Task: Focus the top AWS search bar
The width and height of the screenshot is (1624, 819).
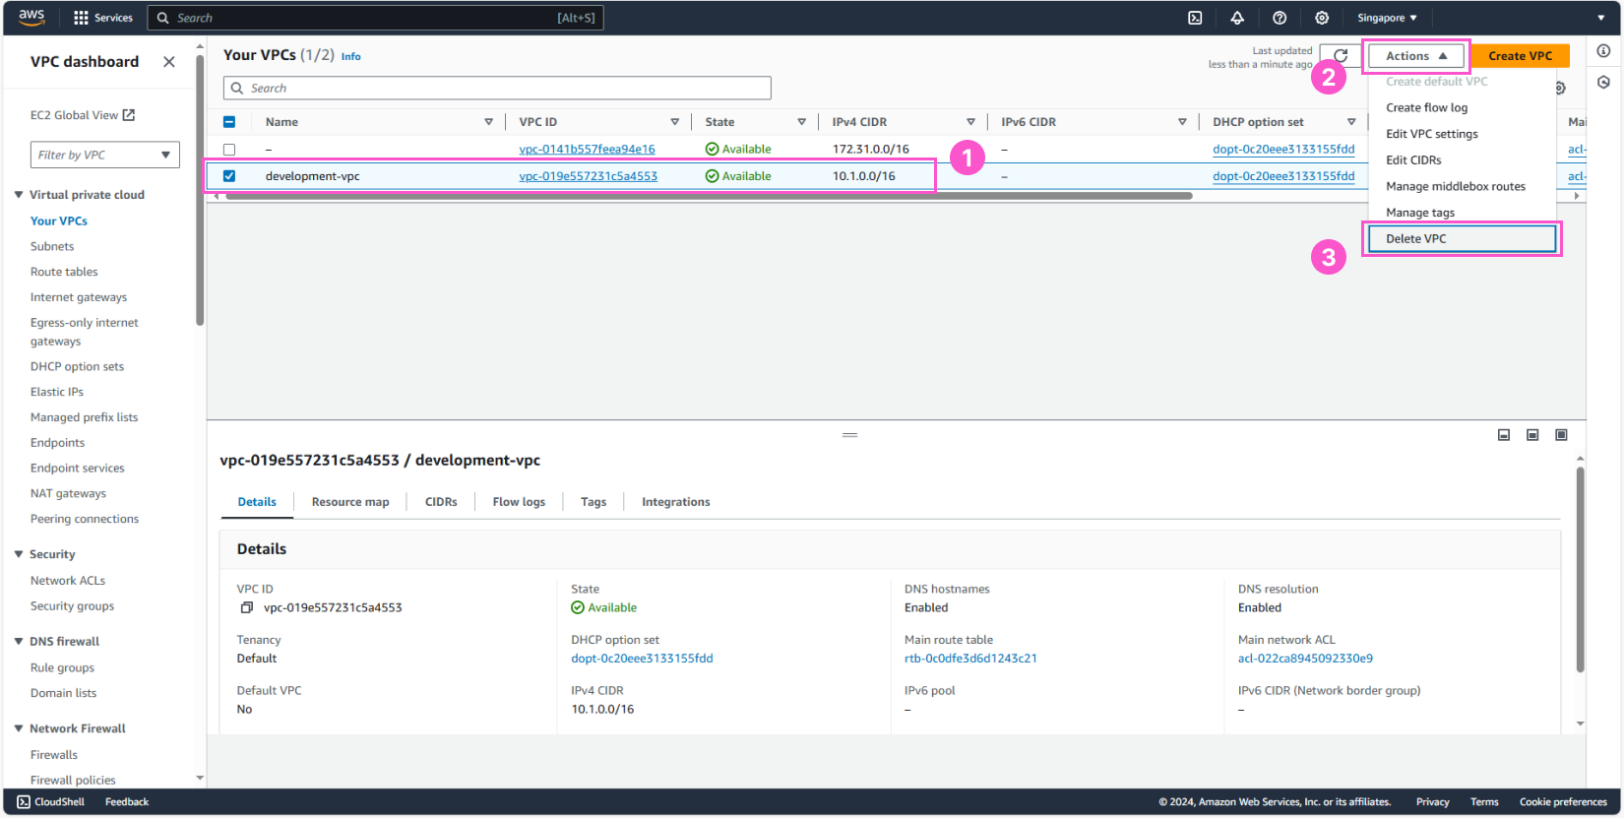Action: pos(375,18)
